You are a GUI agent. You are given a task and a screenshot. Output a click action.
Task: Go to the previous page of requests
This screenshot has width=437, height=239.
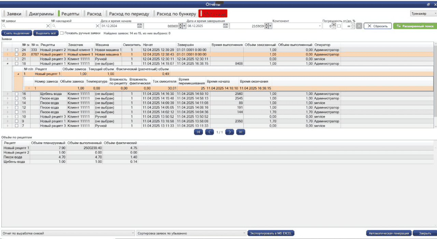(x=209, y=132)
